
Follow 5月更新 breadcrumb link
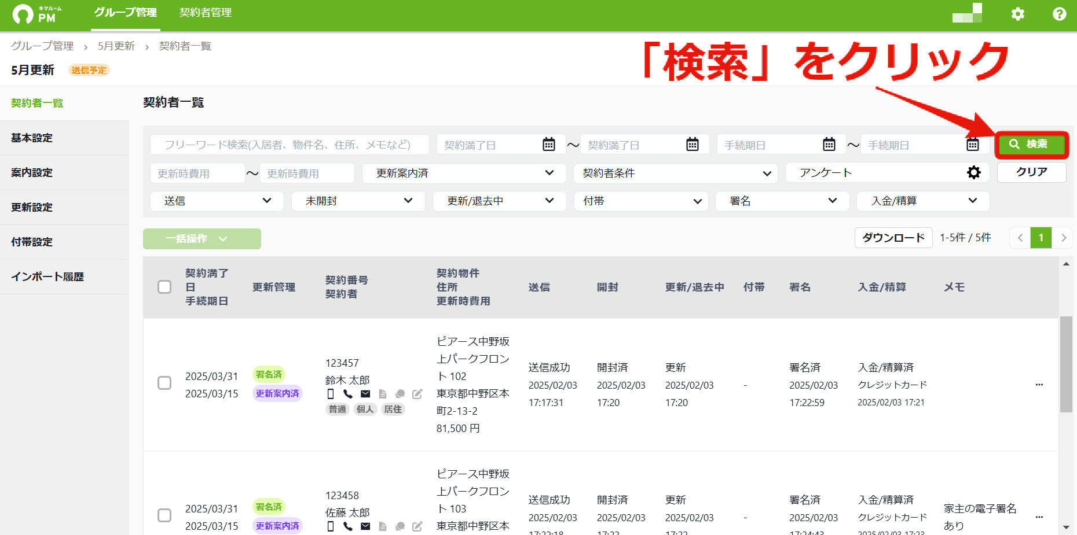click(x=116, y=46)
